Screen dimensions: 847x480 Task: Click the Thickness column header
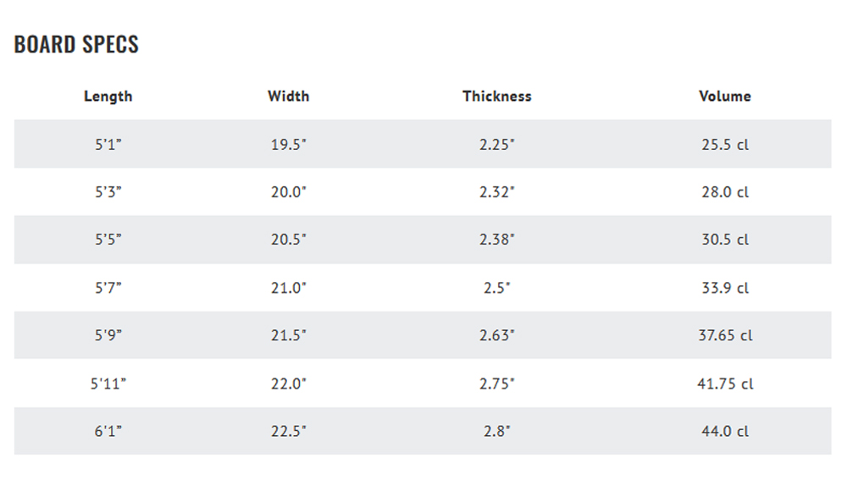[497, 97]
